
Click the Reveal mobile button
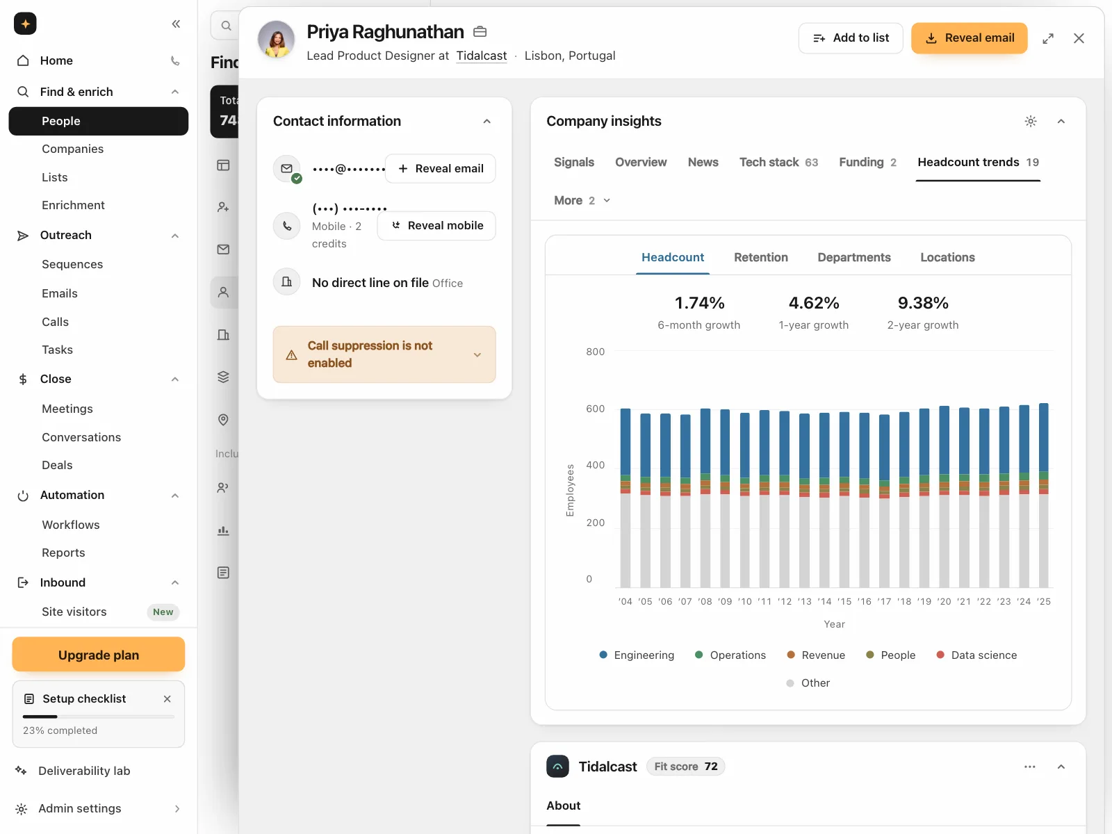[x=436, y=226]
